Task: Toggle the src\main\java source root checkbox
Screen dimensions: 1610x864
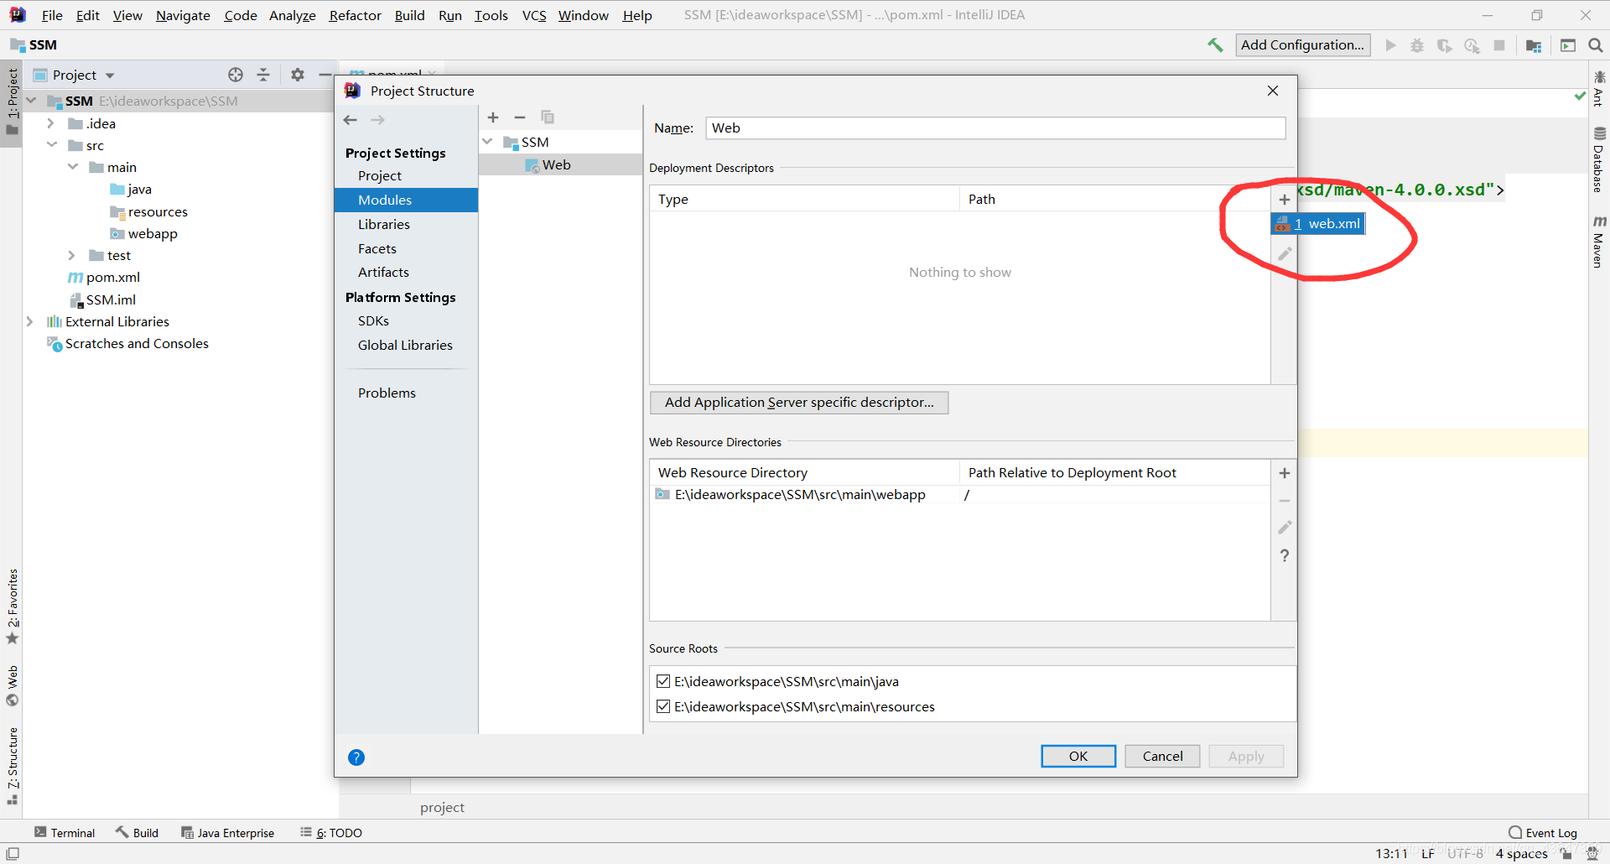Action: click(663, 681)
